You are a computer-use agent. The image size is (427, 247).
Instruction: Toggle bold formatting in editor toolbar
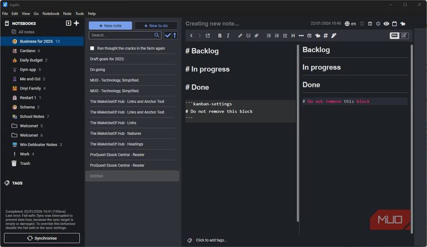(219, 36)
